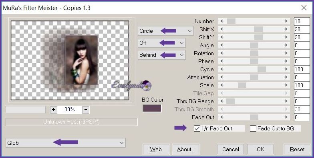Viewport: 314px width, 158px height.
Task: Expand the Behind order dropdown
Action: [162, 55]
